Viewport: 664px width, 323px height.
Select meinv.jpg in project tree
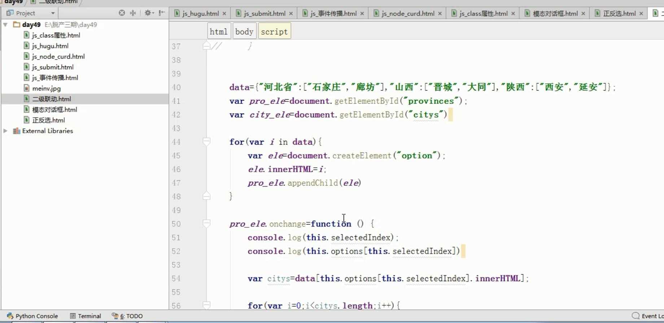click(x=47, y=88)
